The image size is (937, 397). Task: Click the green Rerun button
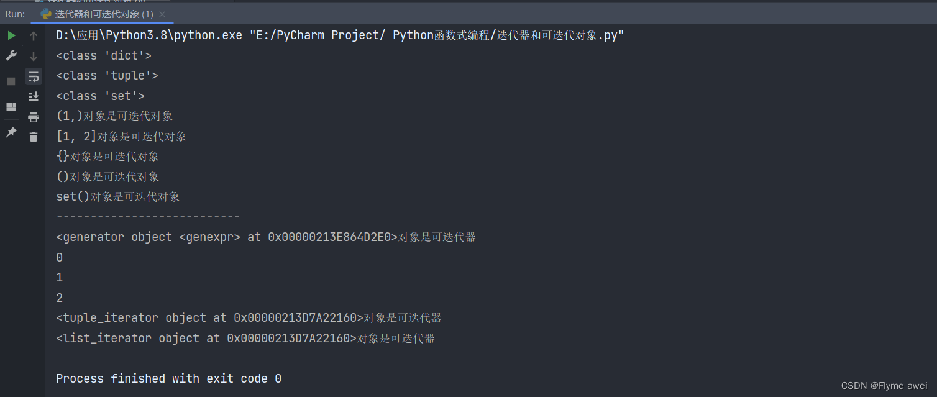[11, 36]
